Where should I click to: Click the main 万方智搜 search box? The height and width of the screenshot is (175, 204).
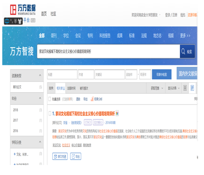click(x=108, y=51)
